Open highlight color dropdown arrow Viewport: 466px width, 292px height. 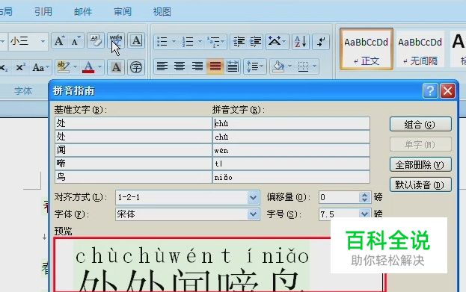click(x=76, y=67)
